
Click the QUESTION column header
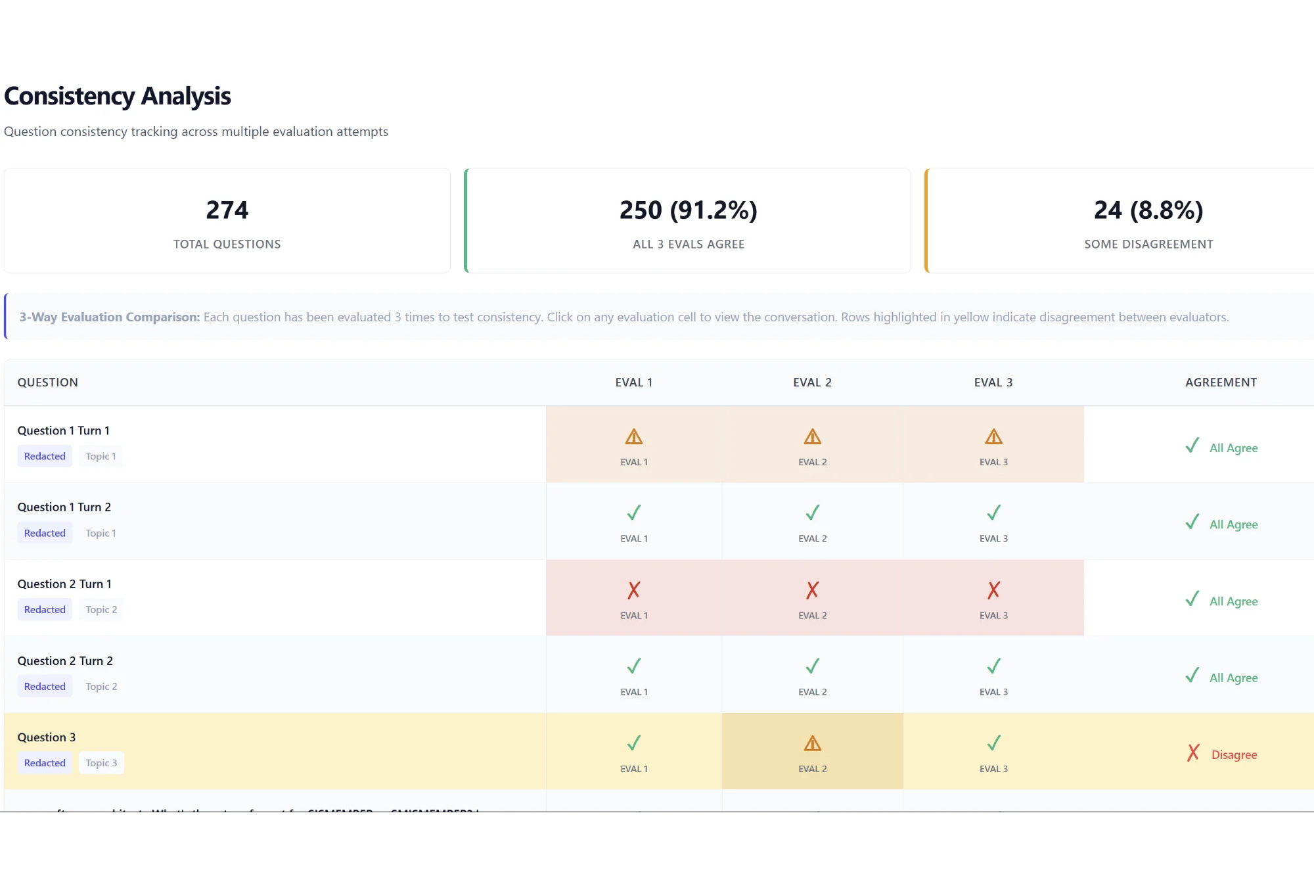click(x=47, y=382)
